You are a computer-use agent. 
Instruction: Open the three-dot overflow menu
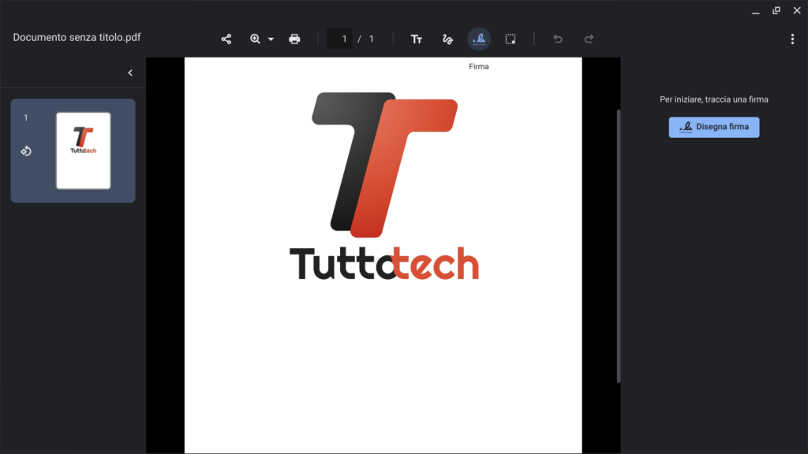pyautogui.click(x=792, y=38)
